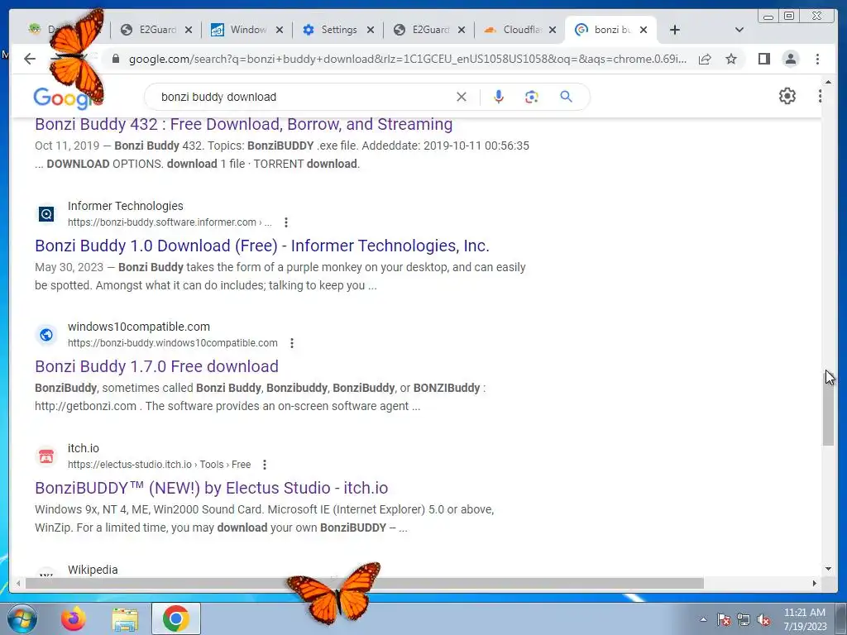Click the vertical scrollbar up arrow

pos(828,82)
